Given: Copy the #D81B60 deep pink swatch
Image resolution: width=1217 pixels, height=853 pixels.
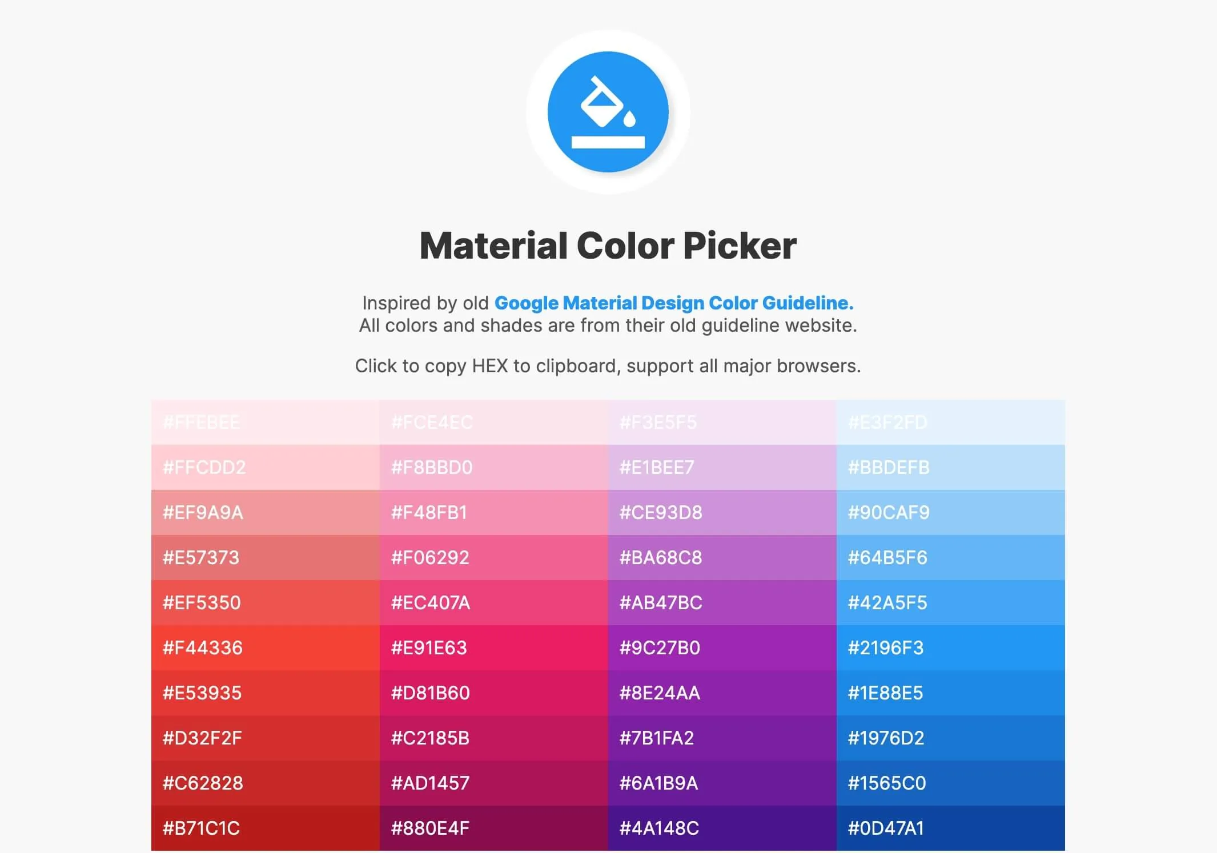Looking at the screenshot, I should tap(494, 693).
